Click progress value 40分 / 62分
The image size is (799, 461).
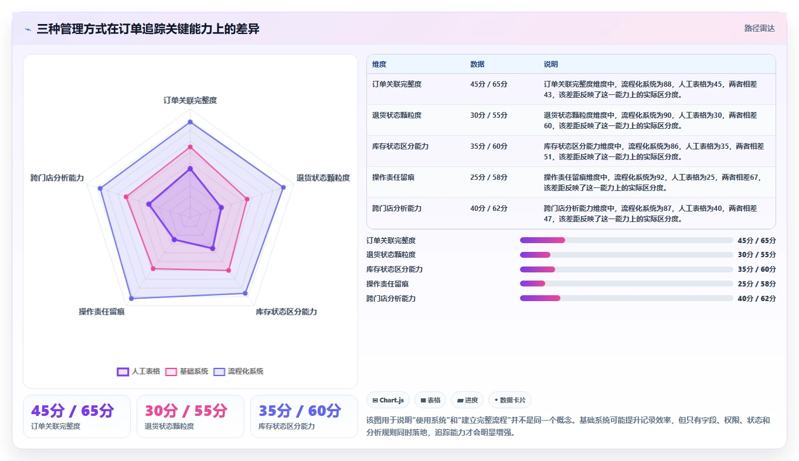[x=757, y=299]
